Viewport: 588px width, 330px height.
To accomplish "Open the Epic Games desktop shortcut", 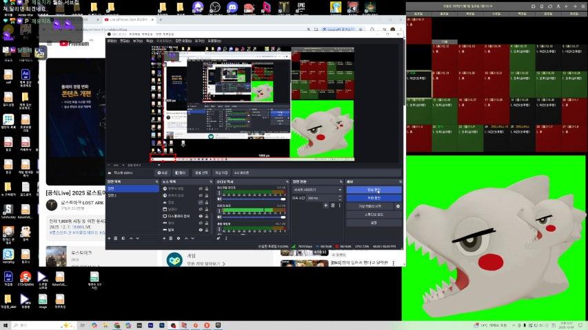I will pyautogui.click(x=302, y=8).
